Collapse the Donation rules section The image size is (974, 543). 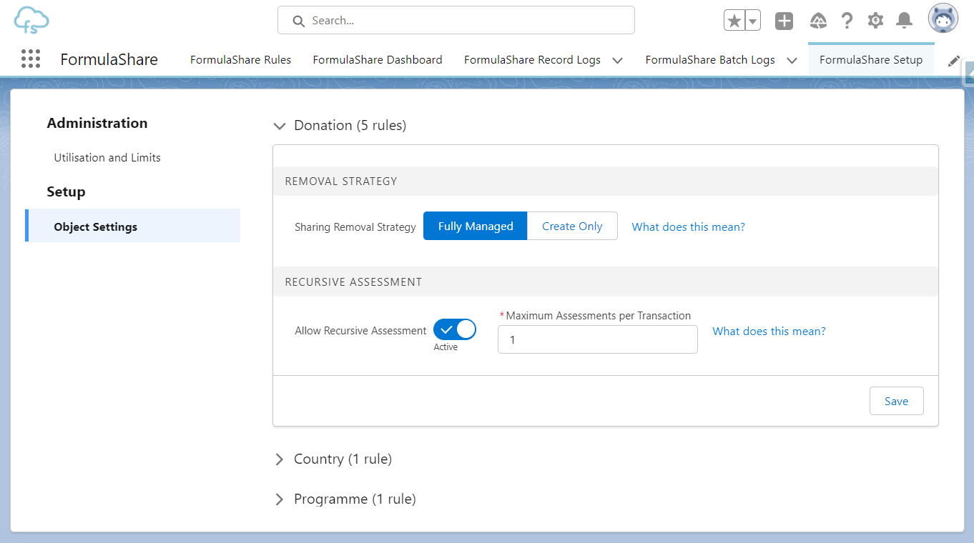280,126
